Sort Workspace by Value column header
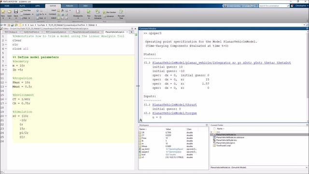The height and width of the screenshot is (174, 309). point(168,129)
